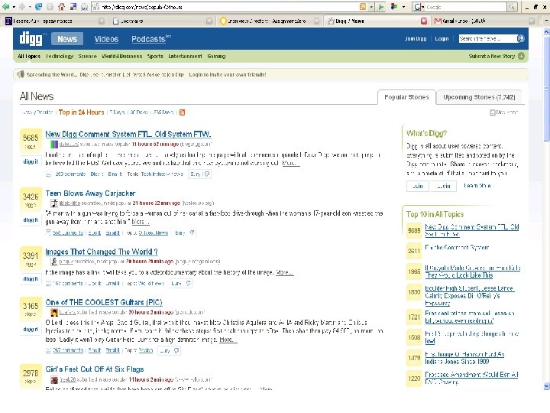Click the browser Stop icon
550x413 pixels.
click(50, 7)
